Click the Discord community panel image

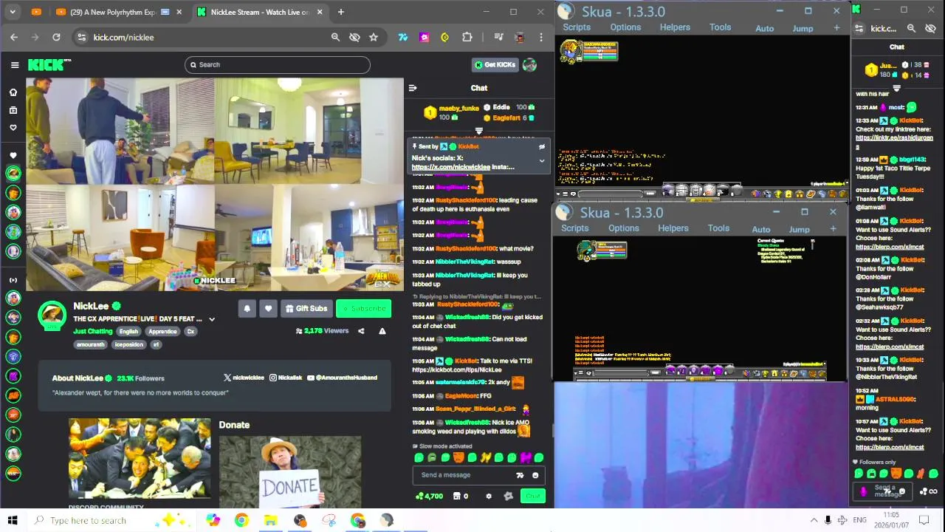pyautogui.click(x=140, y=458)
